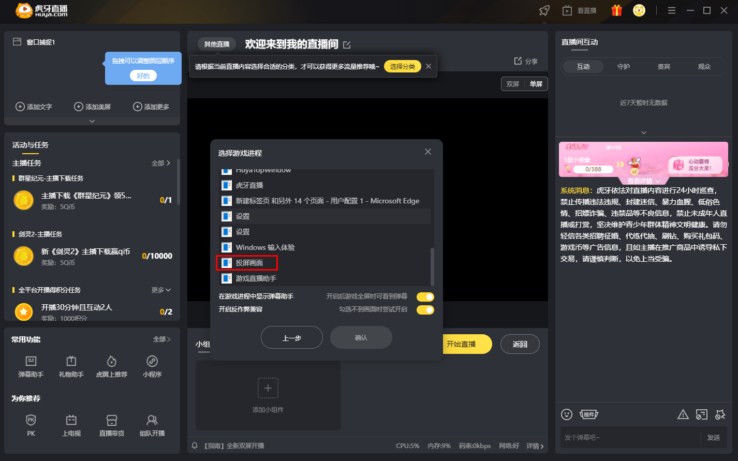
Task: Select 投屏画面 process
Action: [325, 263]
